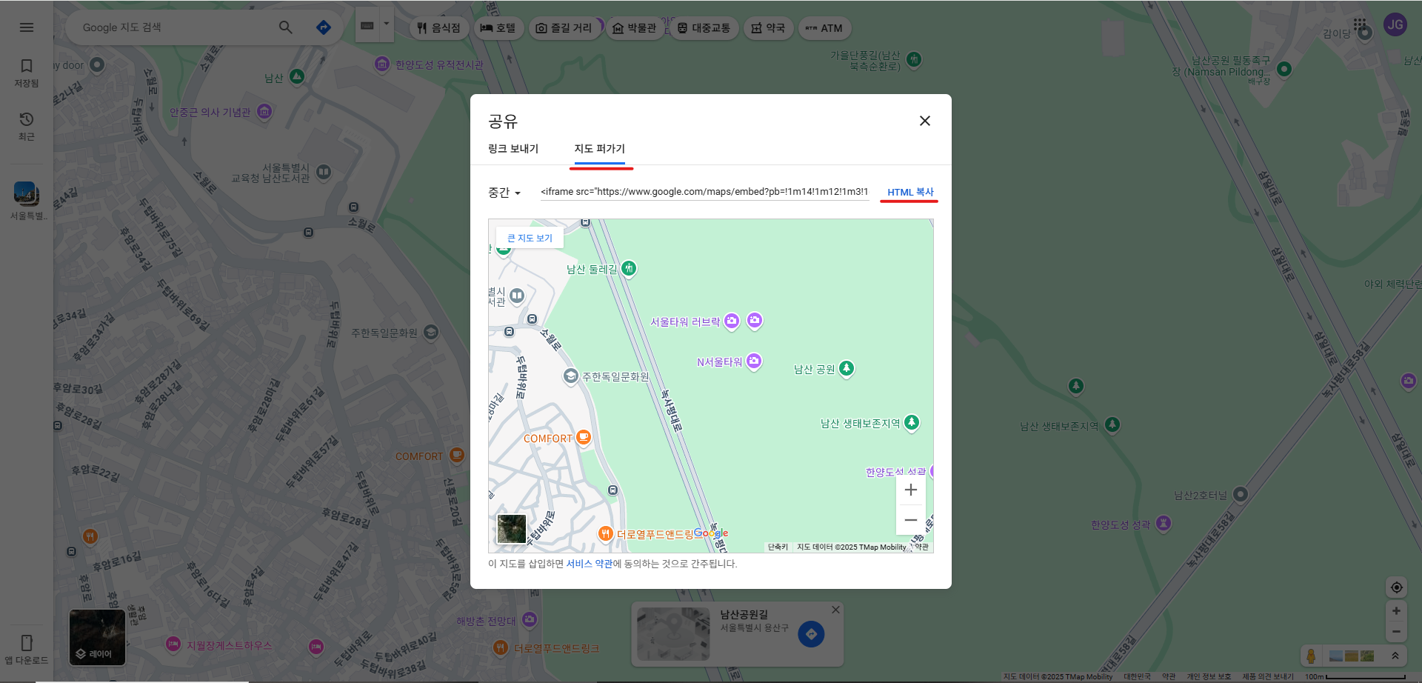Click the search magnifier icon
This screenshot has height=683, width=1422.
click(285, 27)
